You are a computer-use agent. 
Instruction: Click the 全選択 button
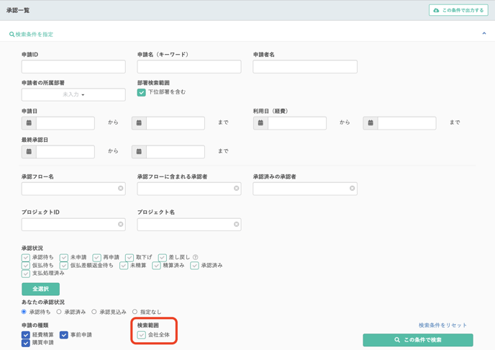click(41, 289)
